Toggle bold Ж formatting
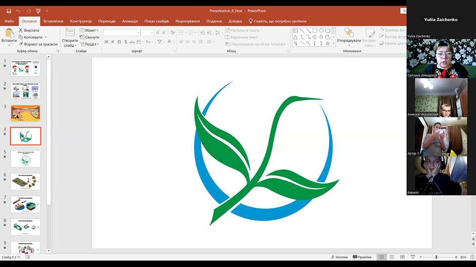Image resolution: width=476 pixels, height=267 pixels. coord(106,42)
